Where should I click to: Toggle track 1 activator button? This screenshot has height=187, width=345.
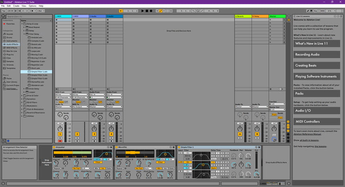(x=60, y=134)
